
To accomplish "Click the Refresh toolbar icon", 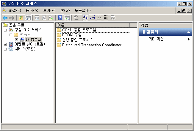I will pos(44,18).
